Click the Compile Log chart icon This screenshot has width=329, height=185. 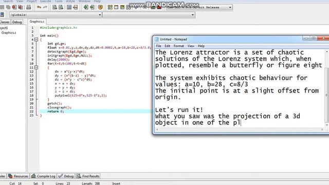[33, 176]
